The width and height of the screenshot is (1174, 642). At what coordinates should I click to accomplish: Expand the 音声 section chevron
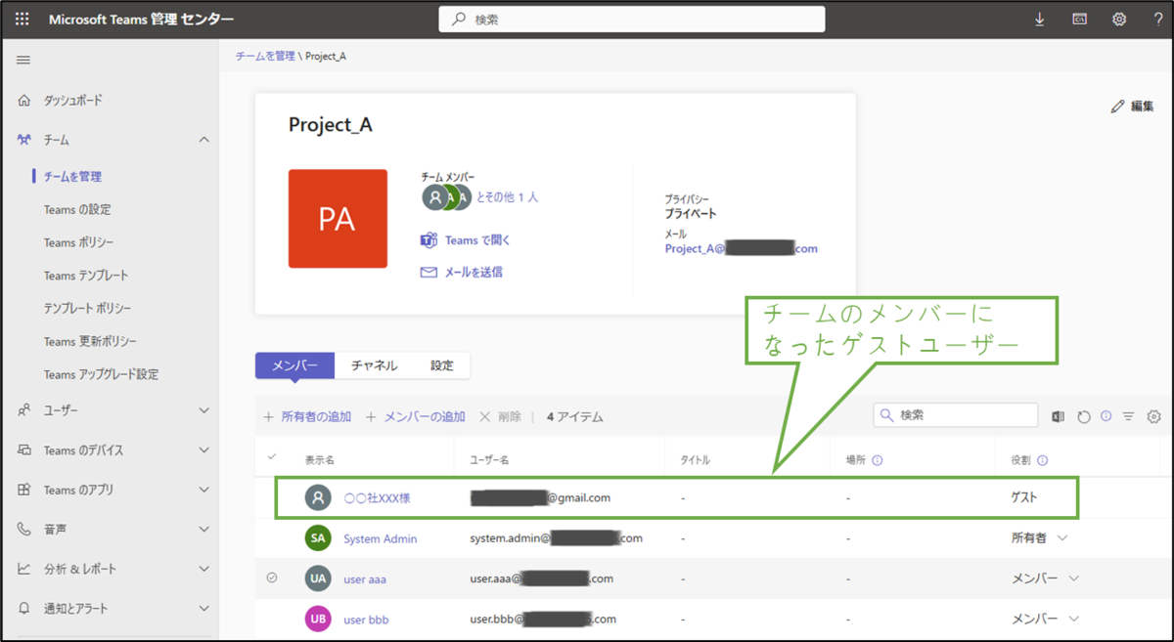coord(203,529)
